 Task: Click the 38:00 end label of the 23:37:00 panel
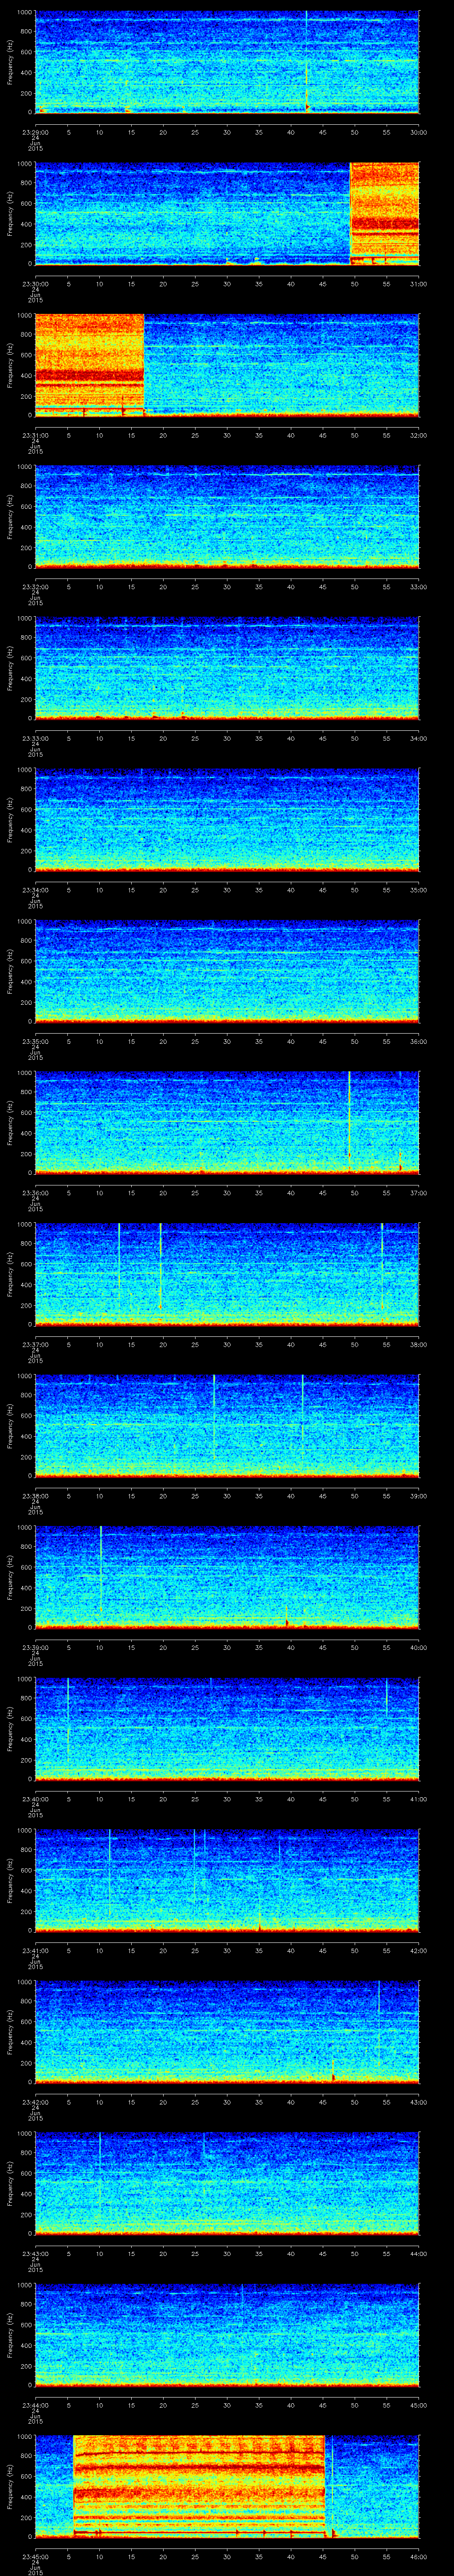point(419,1345)
